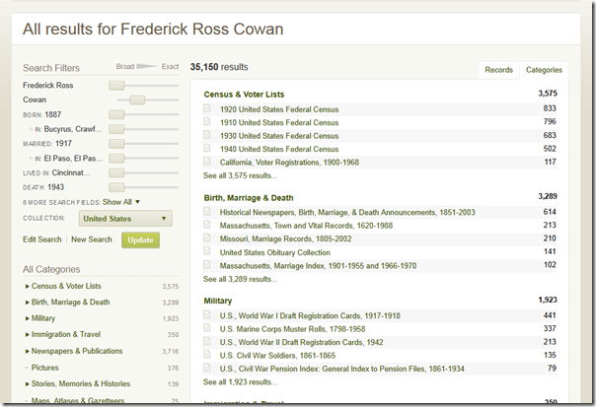
Task: Click document icon beside United States Obituary Collection
Action: point(207,251)
